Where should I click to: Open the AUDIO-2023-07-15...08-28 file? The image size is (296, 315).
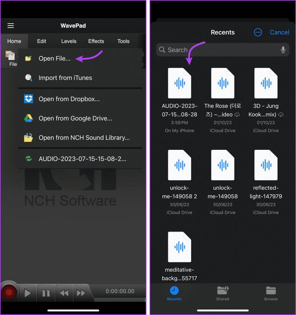pyautogui.click(x=179, y=100)
